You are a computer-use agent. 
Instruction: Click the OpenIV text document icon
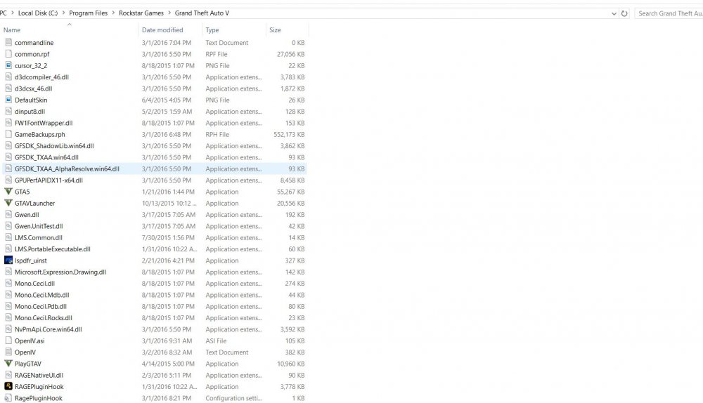[x=8, y=352]
